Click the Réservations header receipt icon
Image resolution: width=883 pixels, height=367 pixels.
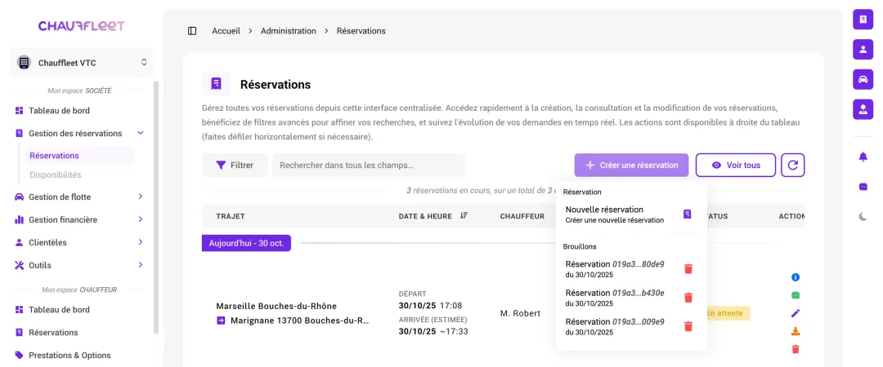pyautogui.click(x=216, y=84)
